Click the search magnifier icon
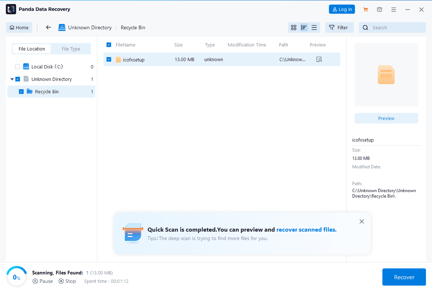This screenshot has height=292, width=432. pos(365,27)
